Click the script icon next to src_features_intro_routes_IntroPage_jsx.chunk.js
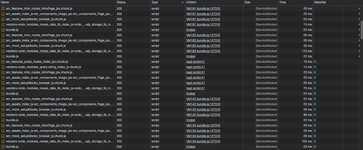Screen dimensions: 363x150 tap(3, 8)
